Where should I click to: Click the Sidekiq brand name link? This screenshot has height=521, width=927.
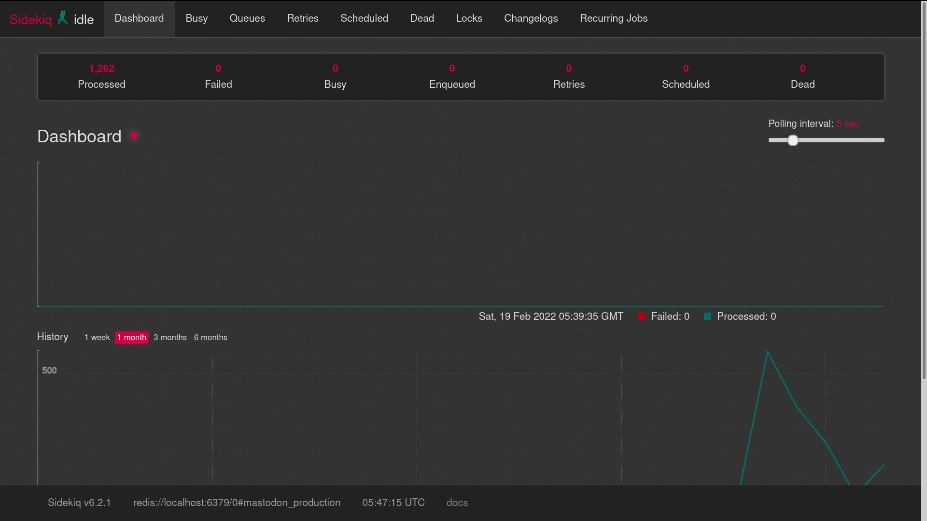tap(30, 20)
